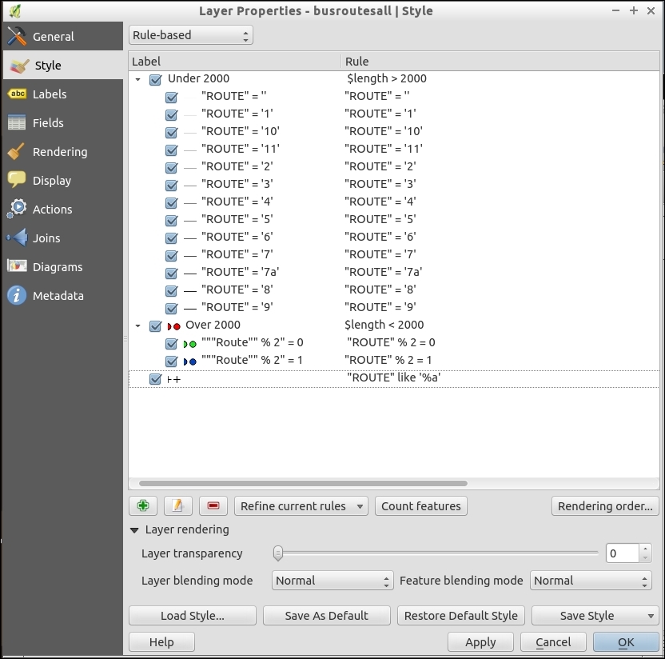
Task: Click the transparency spinbox arrows
Action: [645, 553]
